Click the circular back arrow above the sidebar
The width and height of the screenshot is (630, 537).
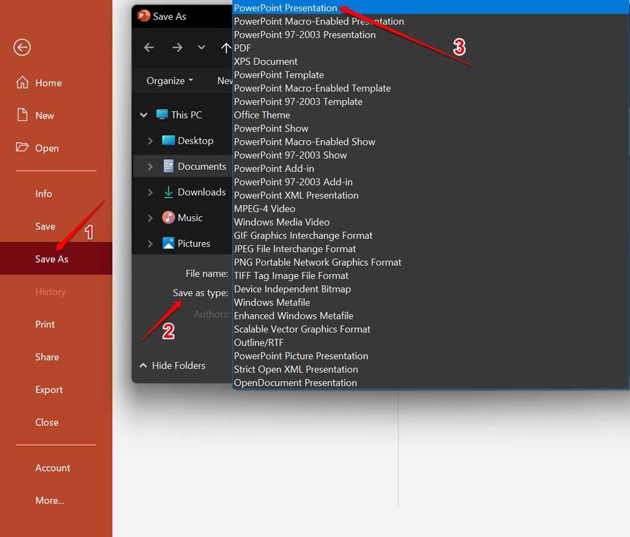[x=22, y=47]
